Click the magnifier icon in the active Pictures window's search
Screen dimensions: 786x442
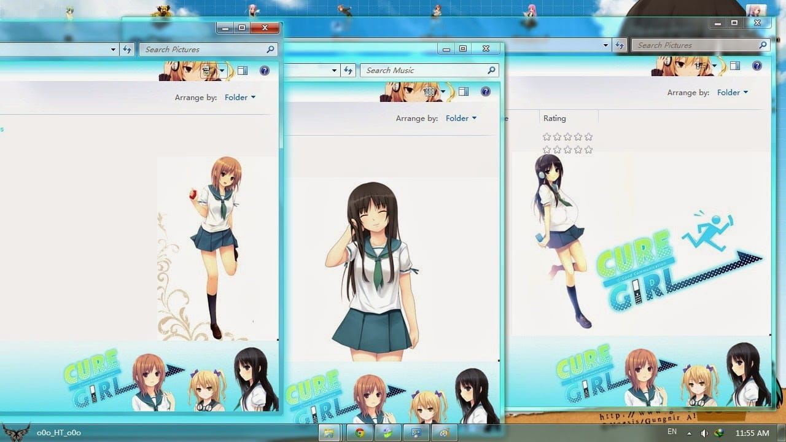click(x=270, y=50)
